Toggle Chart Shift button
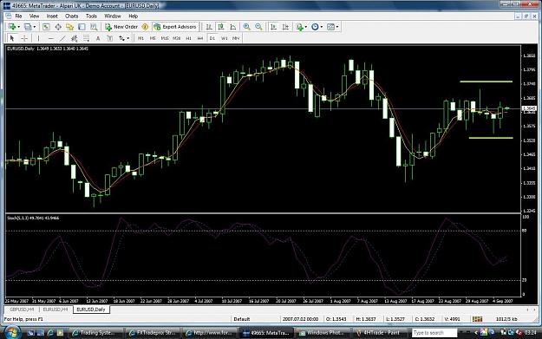The height and width of the screenshot is (339, 542). coord(285,27)
